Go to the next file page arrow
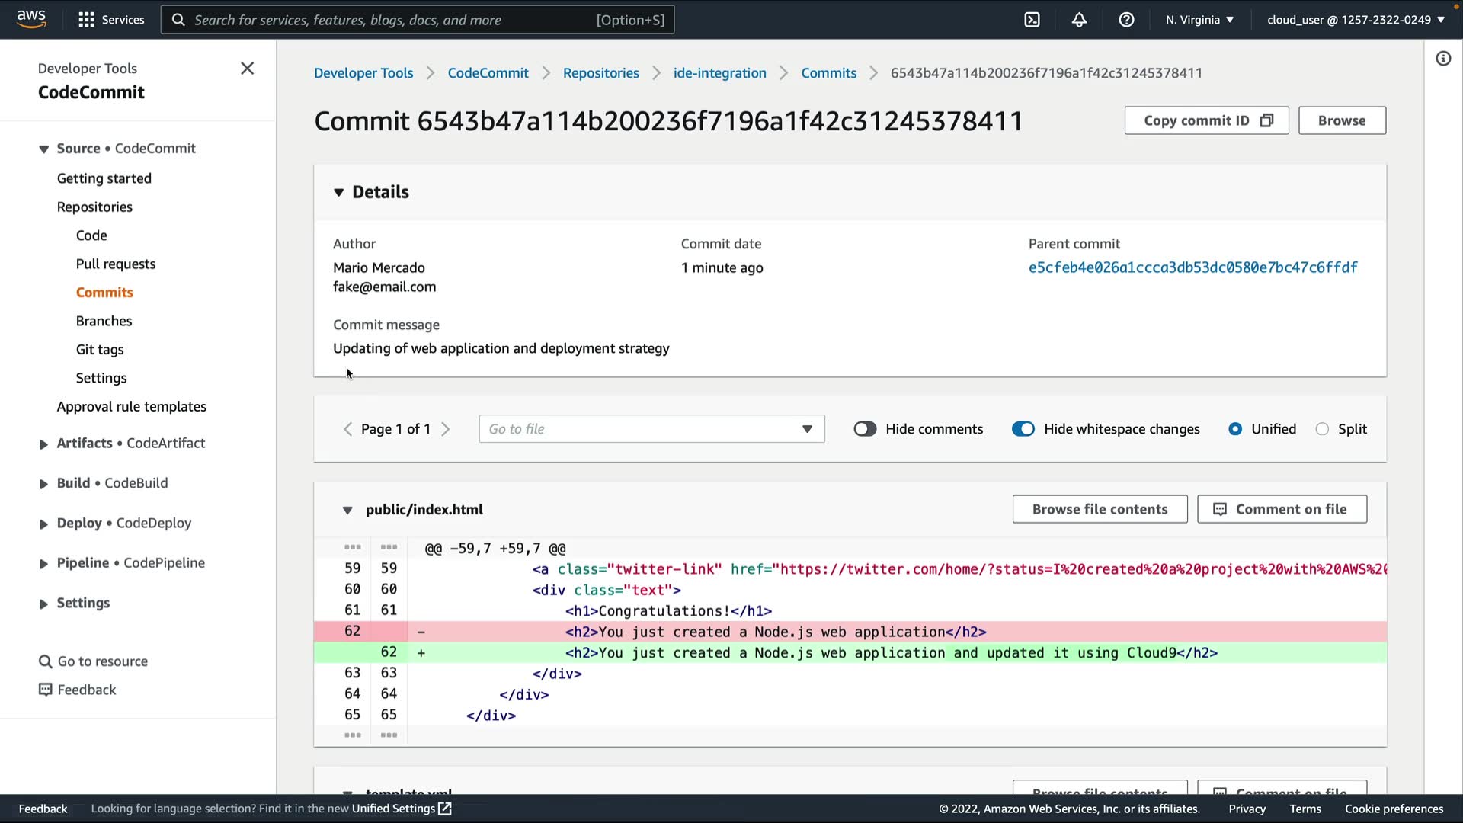This screenshot has height=823, width=1463. [446, 429]
